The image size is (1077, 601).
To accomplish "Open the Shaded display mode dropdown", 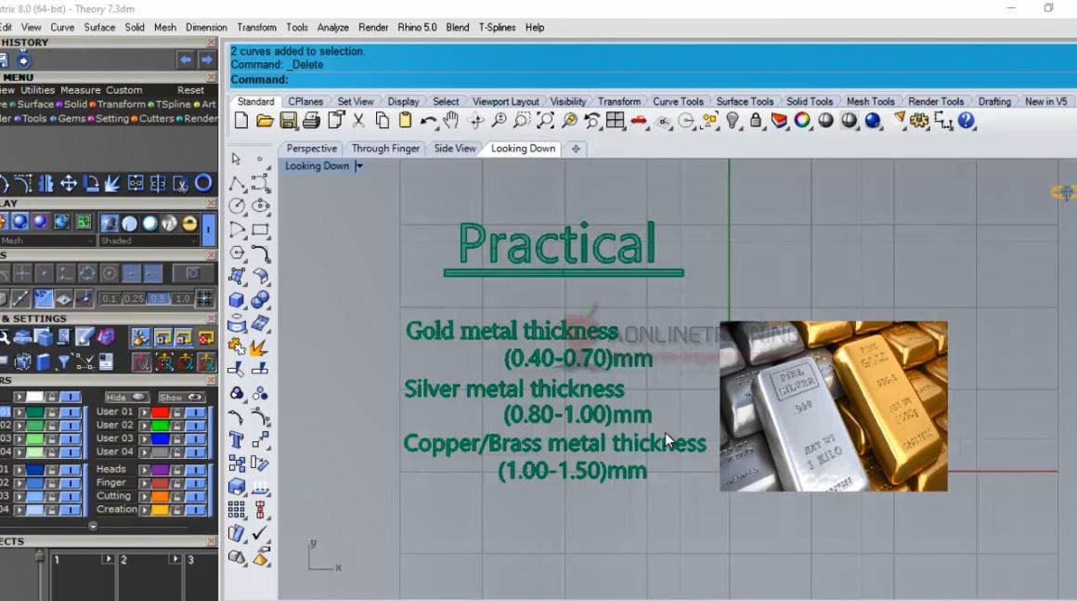I will point(148,242).
